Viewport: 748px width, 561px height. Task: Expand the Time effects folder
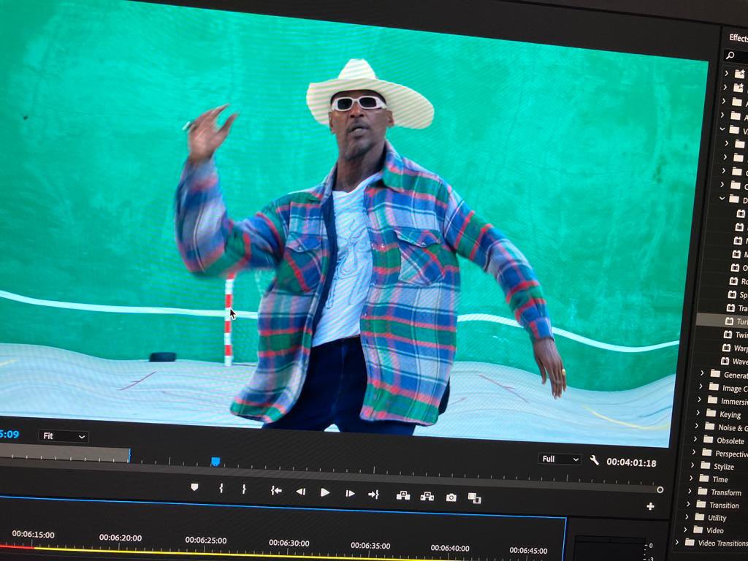[x=691, y=478]
